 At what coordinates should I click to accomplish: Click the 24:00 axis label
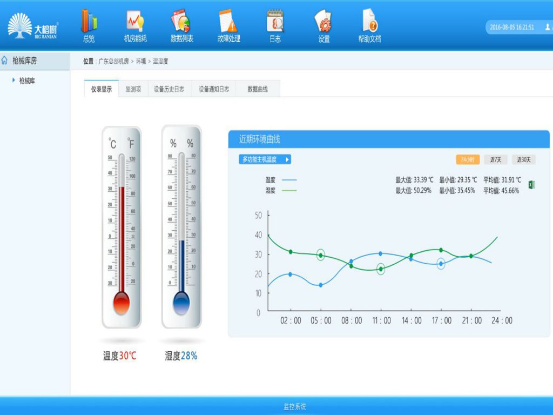pyautogui.click(x=502, y=320)
